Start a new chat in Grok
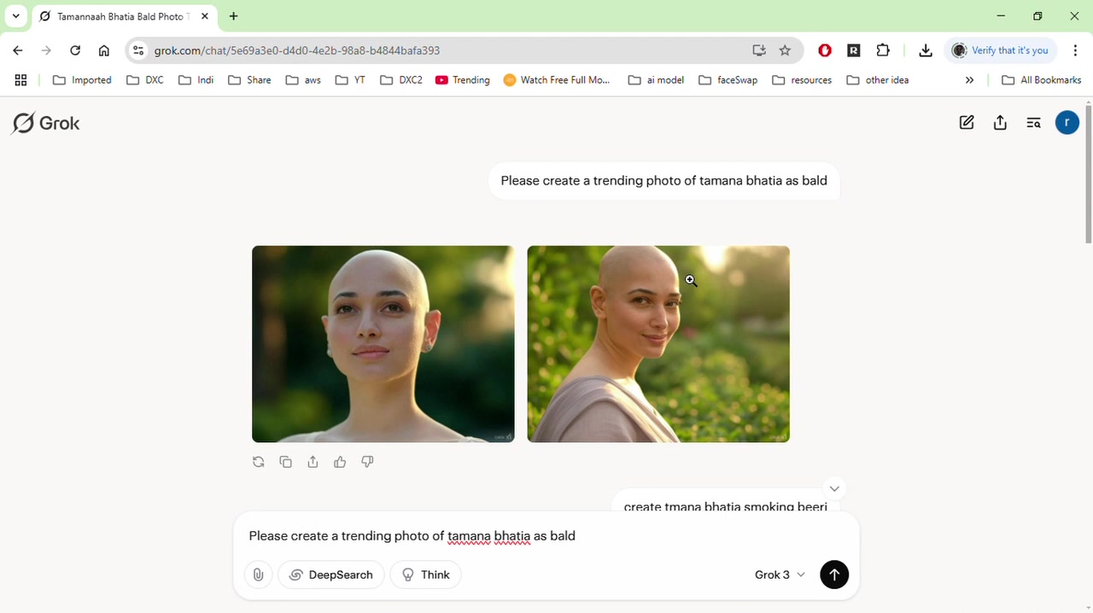The image size is (1093, 613). pos(966,122)
